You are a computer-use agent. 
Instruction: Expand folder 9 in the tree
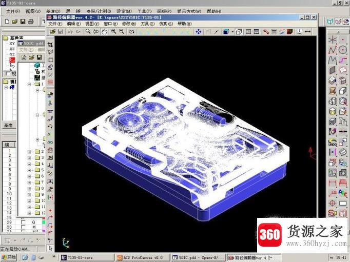(x=29, y=195)
